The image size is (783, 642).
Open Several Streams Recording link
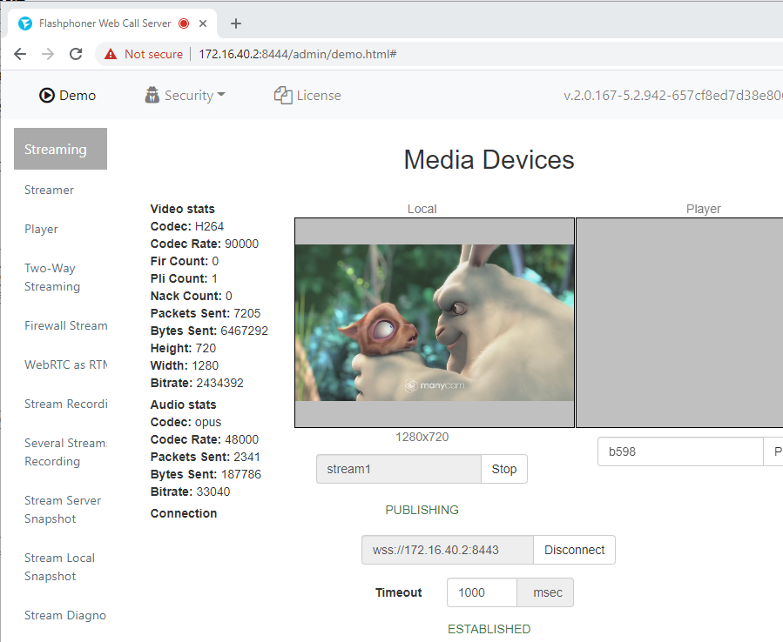coord(66,452)
